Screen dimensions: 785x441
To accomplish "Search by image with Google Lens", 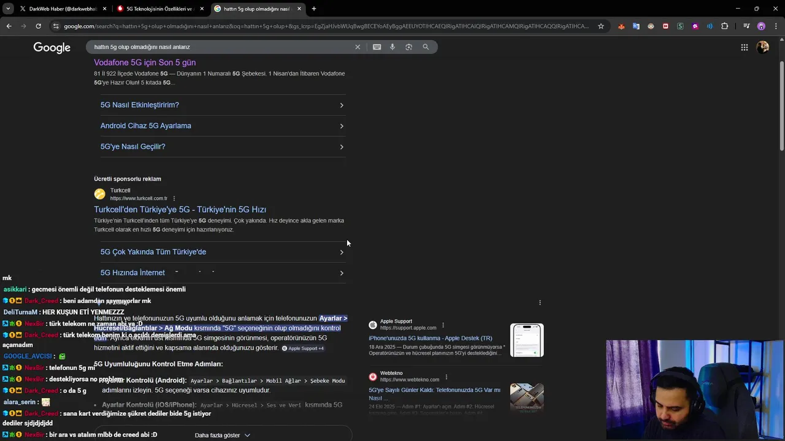I will click(408, 47).
